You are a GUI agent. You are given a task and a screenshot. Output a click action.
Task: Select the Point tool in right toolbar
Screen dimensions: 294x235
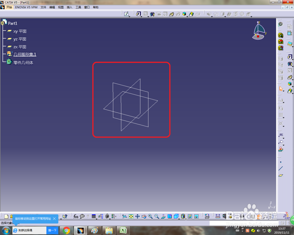(x=280, y=162)
